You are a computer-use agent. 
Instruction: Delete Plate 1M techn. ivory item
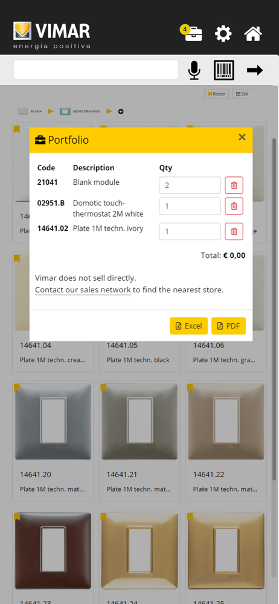[x=234, y=231]
